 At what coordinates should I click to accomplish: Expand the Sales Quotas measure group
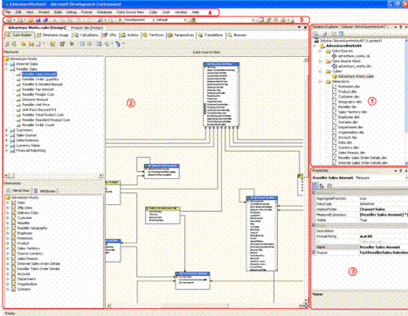[x=7, y=135]
